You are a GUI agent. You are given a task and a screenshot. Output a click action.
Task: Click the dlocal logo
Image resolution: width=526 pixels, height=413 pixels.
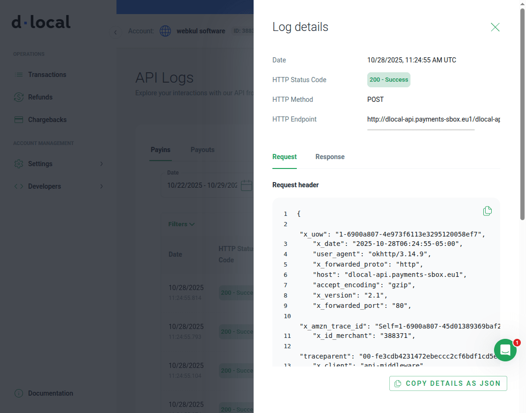[41, 22]
